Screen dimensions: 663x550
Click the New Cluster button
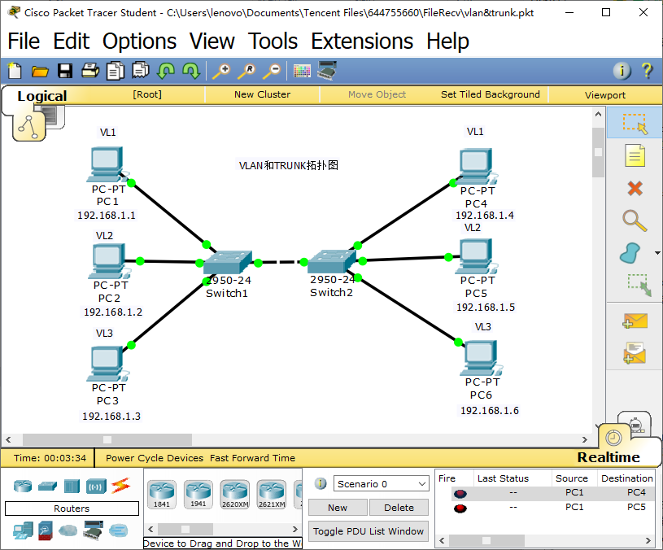point(262,94)
